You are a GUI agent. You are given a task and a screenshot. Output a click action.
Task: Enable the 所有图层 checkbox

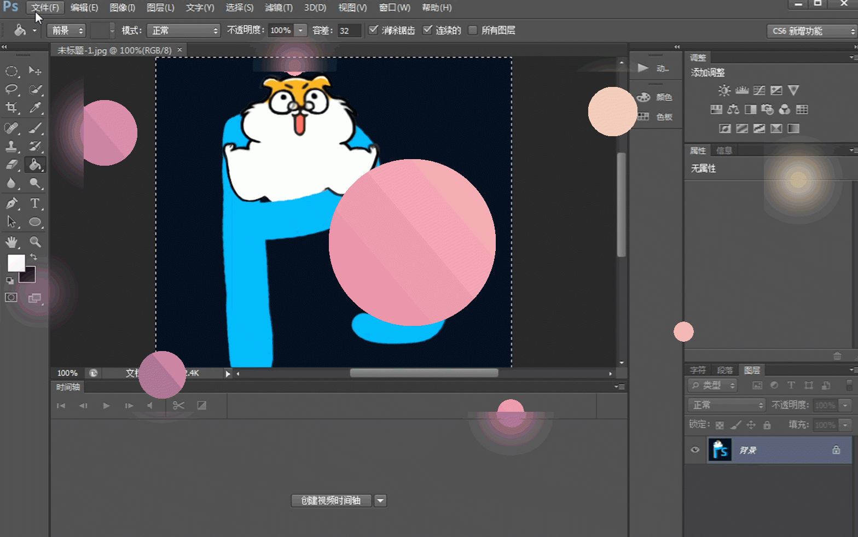pyautogui.click(x=473, y=30)
